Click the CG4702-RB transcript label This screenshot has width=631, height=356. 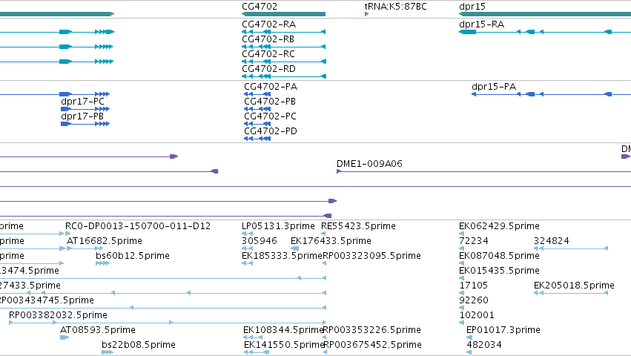tap(268, 39)
